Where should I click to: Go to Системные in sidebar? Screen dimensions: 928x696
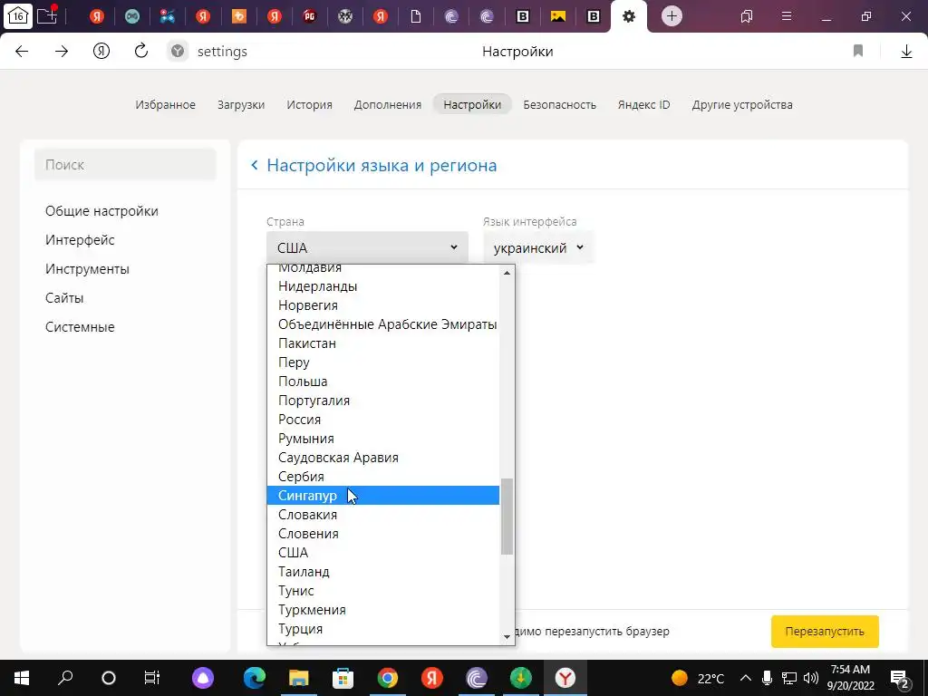(80, 327)
